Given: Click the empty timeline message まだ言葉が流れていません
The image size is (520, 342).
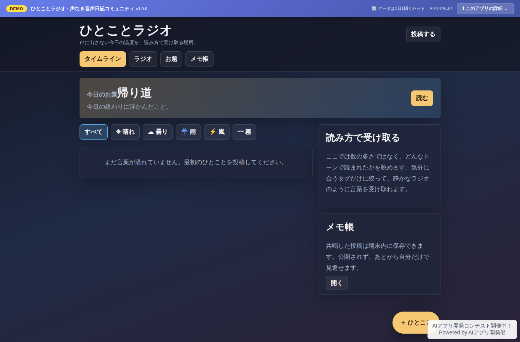Looking at the screenshot, I should (196, 162).
